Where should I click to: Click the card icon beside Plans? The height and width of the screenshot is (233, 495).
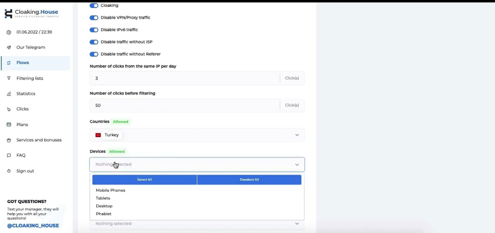[9, 125]
